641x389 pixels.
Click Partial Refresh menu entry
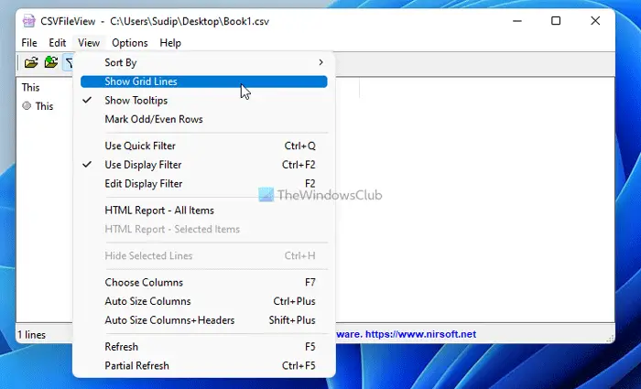pos(204,366)
